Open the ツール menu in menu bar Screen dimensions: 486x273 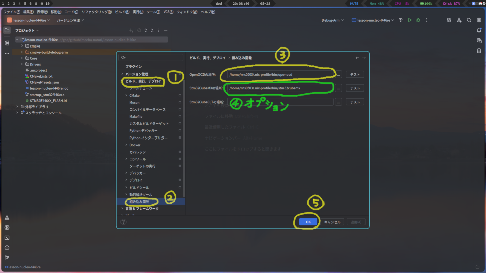[151, 12]
